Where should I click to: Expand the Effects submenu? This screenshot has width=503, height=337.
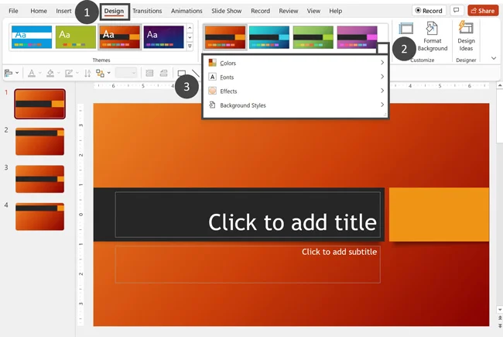click(x=296, y=91)
